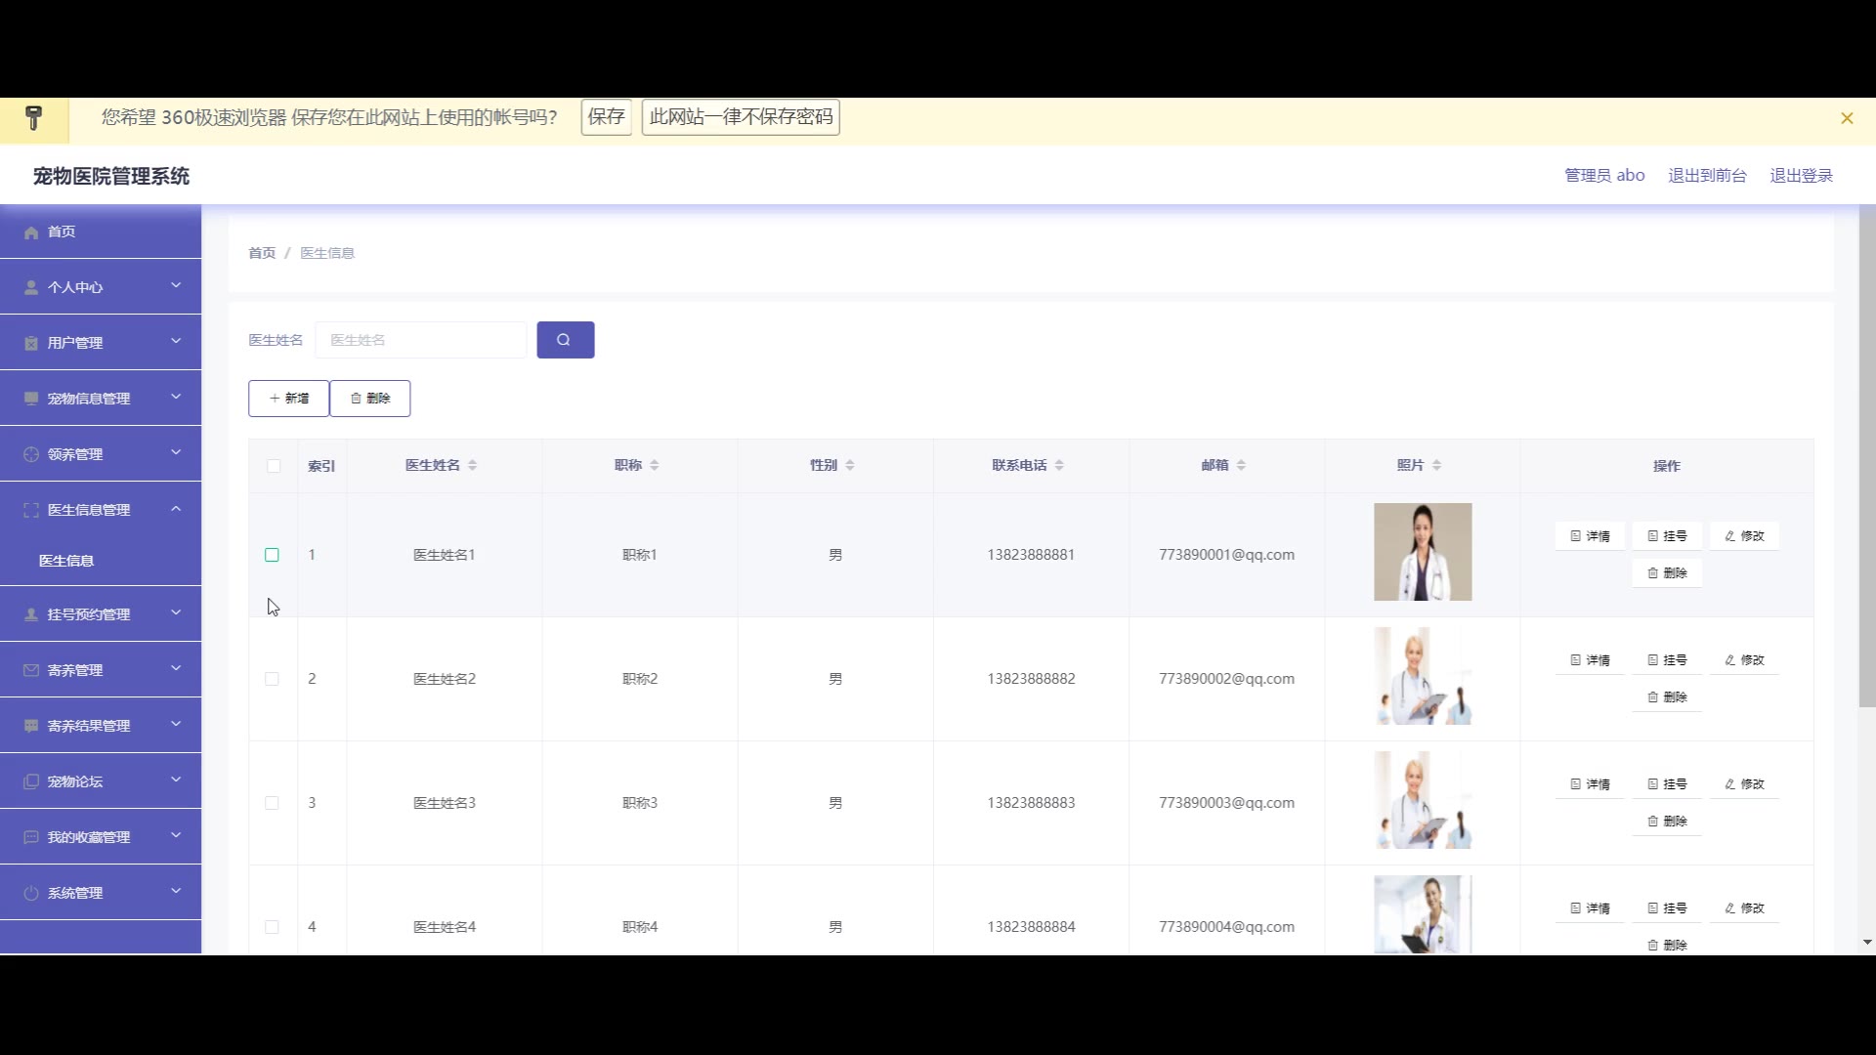Sort by 职称 column arrows
This screenshot has width=1876, height=1055.
point(654,466)
